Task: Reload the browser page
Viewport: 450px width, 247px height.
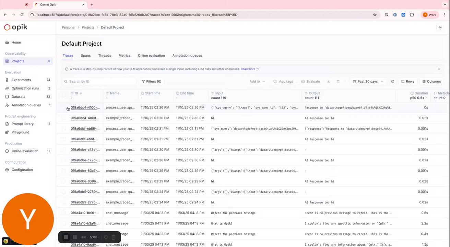Action: [x=22, y=15]
